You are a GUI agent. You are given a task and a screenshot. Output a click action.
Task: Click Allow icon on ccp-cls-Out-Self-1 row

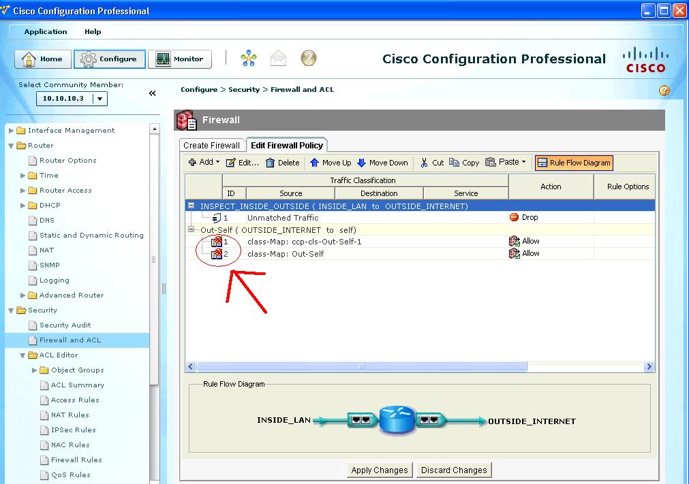coord(514,241)
